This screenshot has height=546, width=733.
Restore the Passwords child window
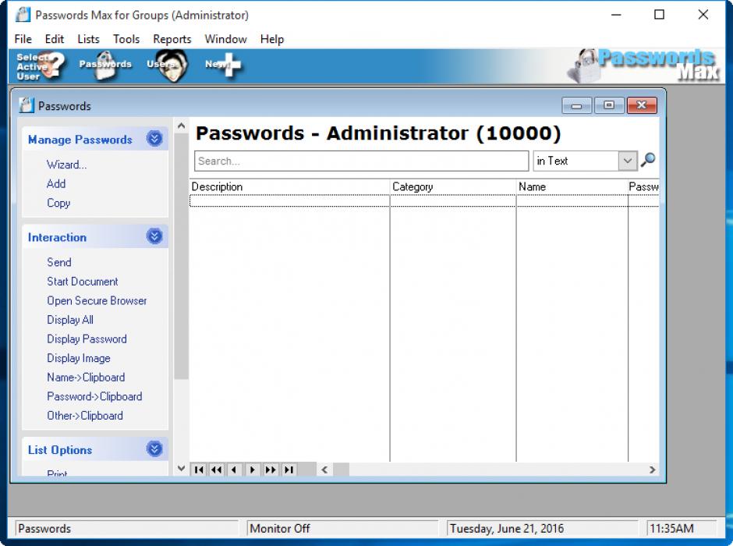pos(609,105)
